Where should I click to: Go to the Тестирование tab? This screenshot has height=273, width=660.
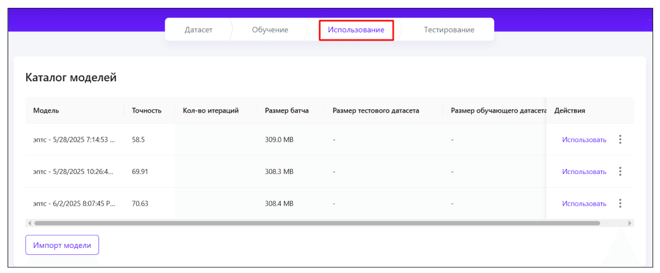449,30
